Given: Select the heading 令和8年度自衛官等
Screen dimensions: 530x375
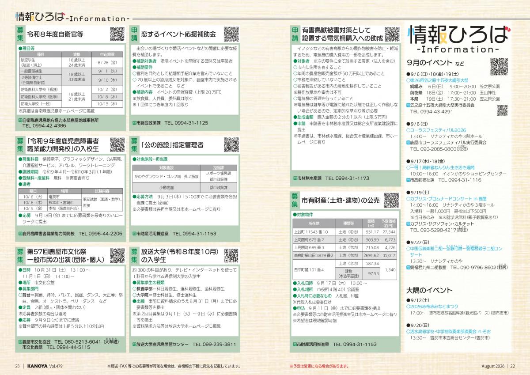Looking at the screenshot, I should pos(55,34).
